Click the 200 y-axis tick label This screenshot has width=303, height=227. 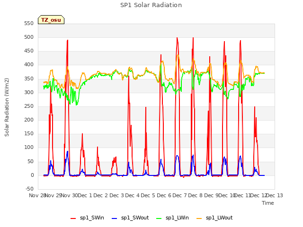29,120
